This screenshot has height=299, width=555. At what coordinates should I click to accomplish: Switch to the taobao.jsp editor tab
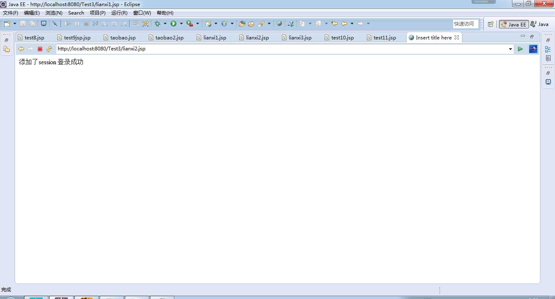click(x=119, y=37)
